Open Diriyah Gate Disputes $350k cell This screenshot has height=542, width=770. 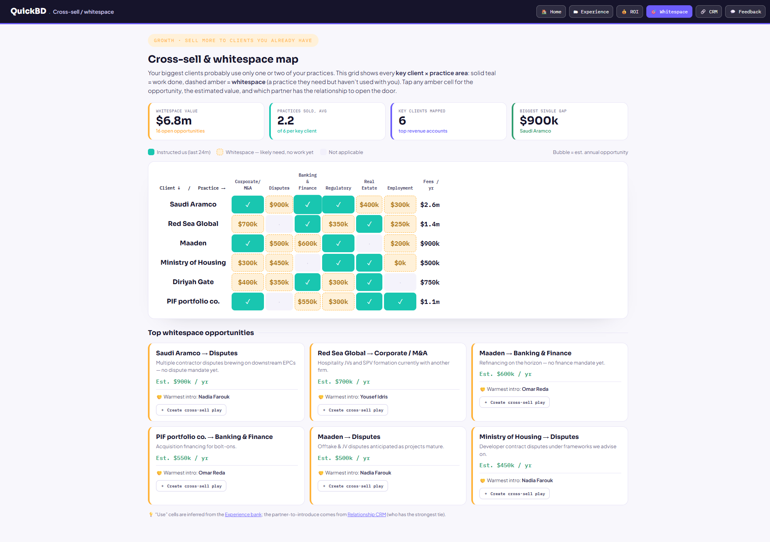(279, 282)
